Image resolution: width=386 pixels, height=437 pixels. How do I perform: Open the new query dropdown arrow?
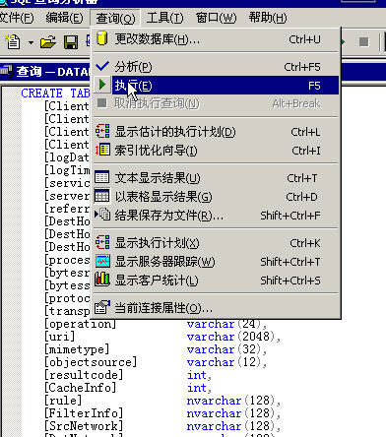31,42
